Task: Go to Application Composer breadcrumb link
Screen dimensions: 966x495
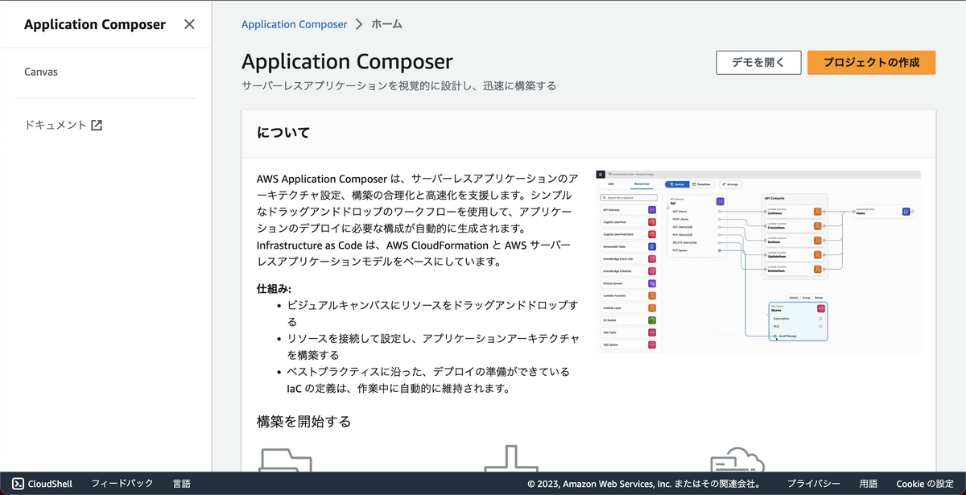Action: [295, 24]
